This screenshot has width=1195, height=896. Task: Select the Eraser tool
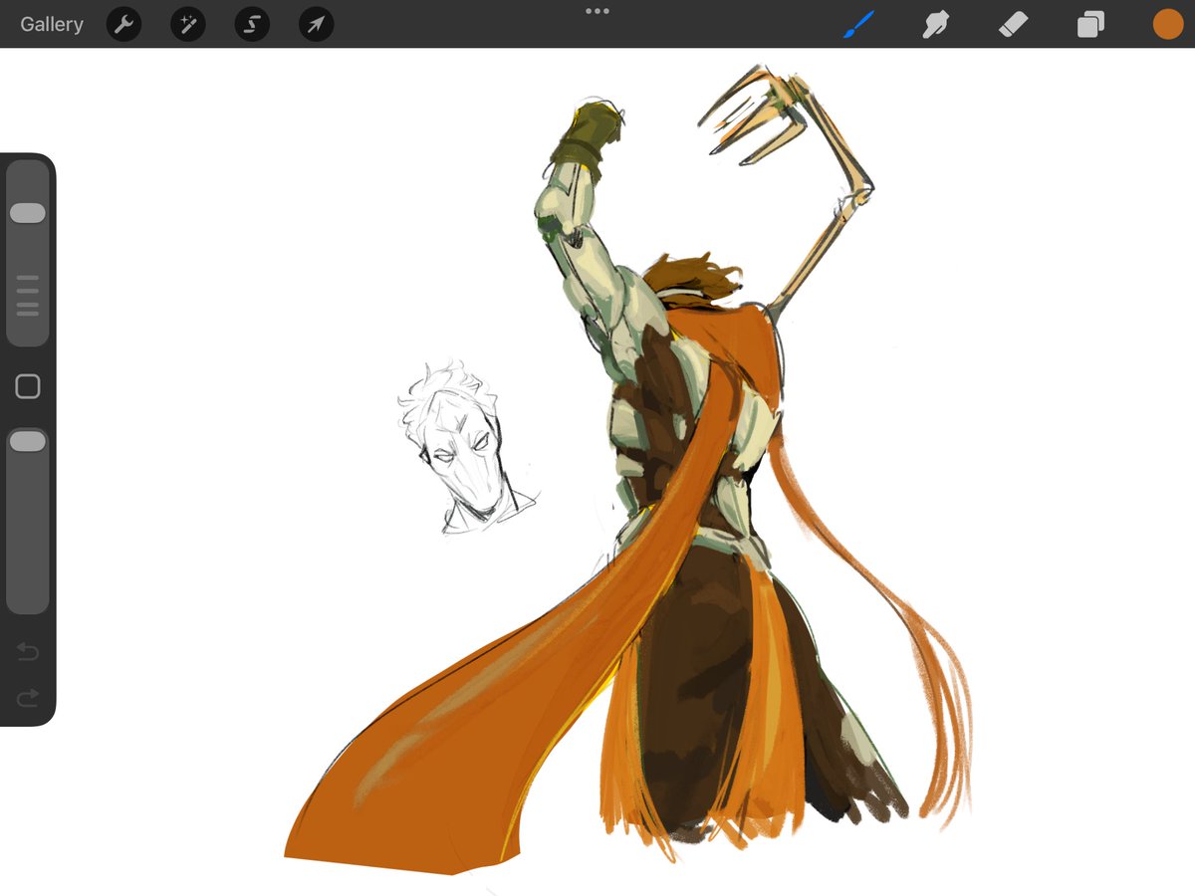coord(1013,24)
